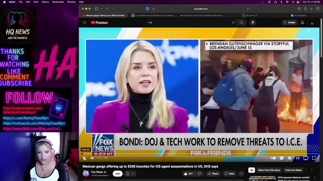The image size is (323, 181).
Task: Select From Fox News chip
Action: coord(293,170)
